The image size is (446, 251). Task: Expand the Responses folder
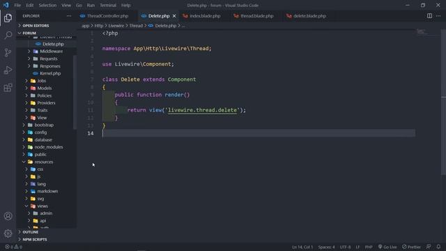click(50, 66)
